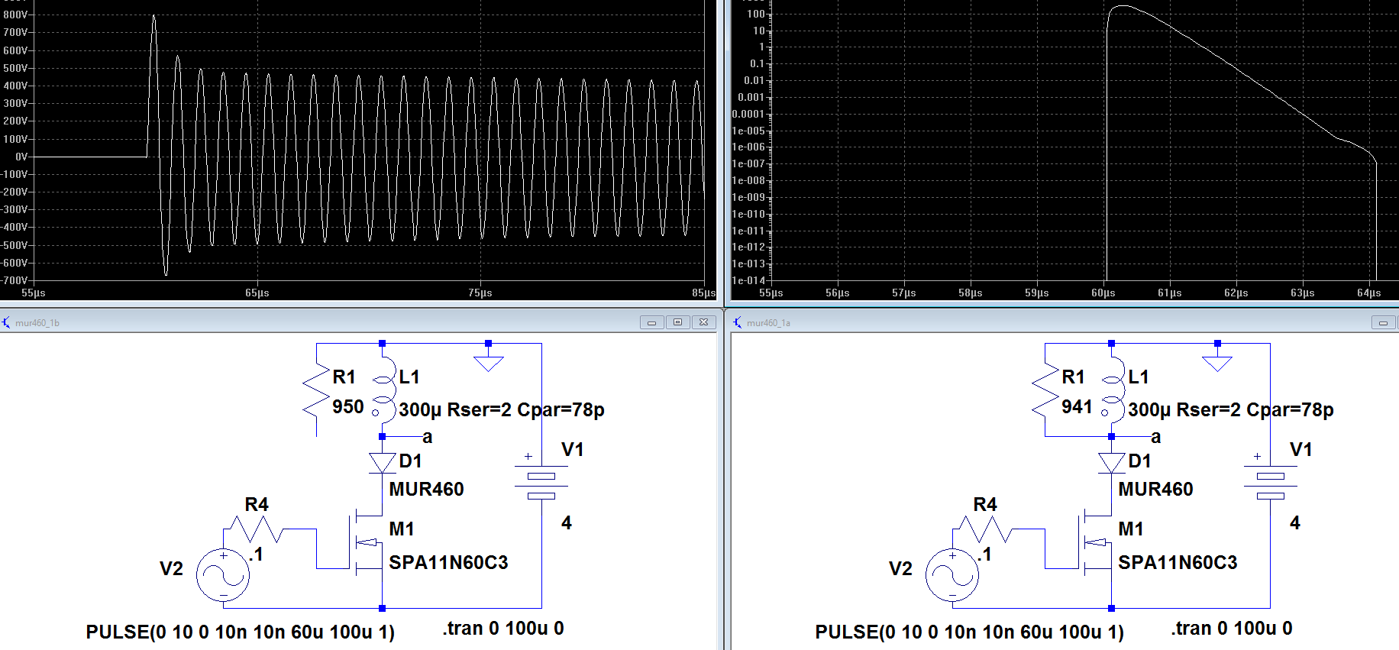Click the M1 label in mur460_1a schematic

1131,529
